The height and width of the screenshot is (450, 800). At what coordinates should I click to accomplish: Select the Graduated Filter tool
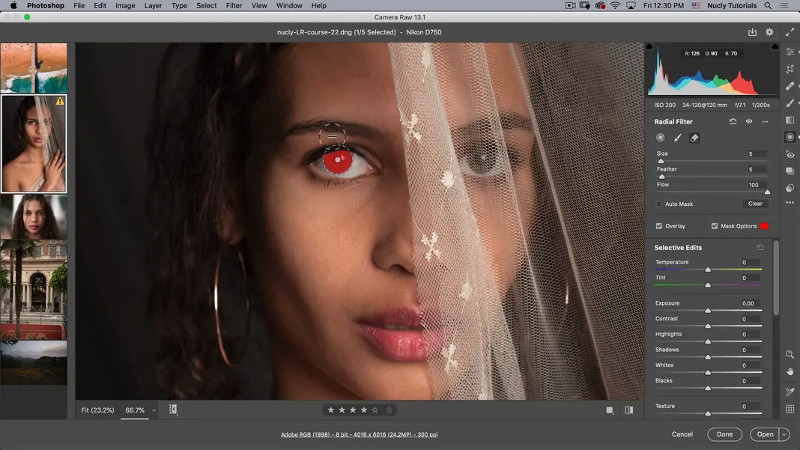790,120
